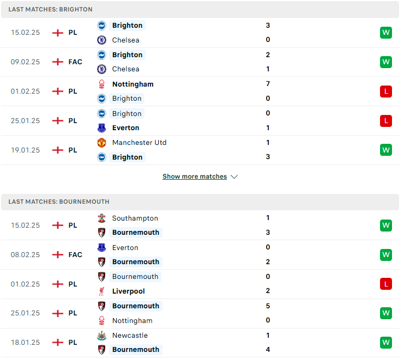The image size is (404, 359).
Task: Click Brighton crest in 15.02.25 match
Action: [102, 26]
